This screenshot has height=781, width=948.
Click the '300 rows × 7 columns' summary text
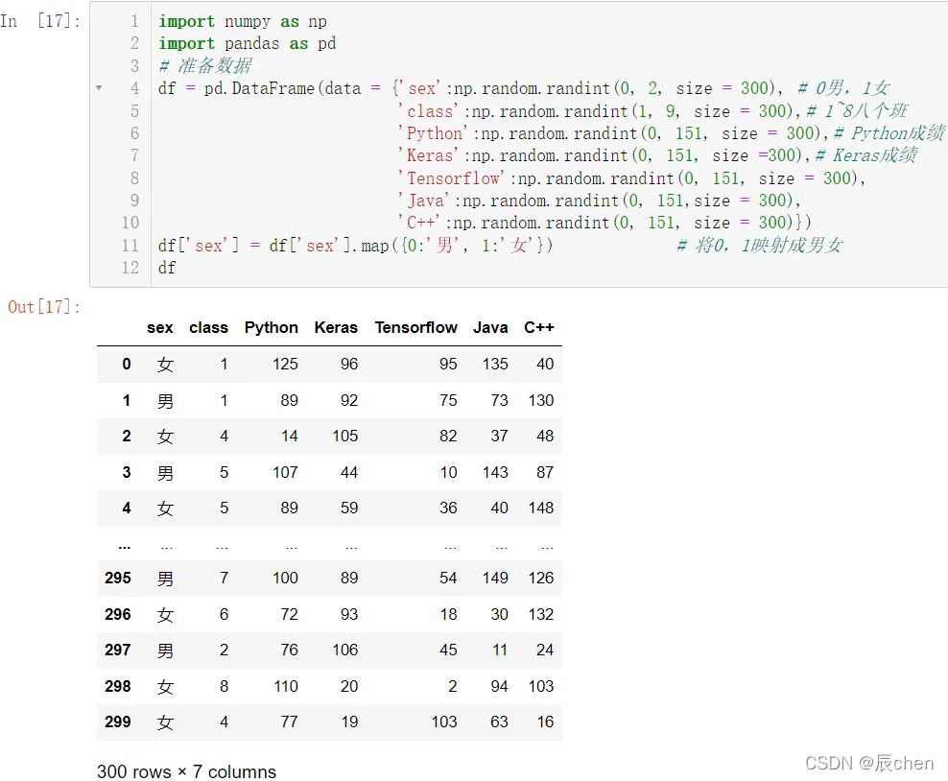click(186, 771)
